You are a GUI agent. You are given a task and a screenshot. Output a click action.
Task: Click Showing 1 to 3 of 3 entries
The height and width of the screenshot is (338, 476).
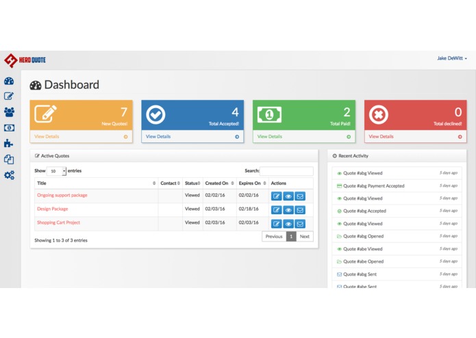click(61, 240)
